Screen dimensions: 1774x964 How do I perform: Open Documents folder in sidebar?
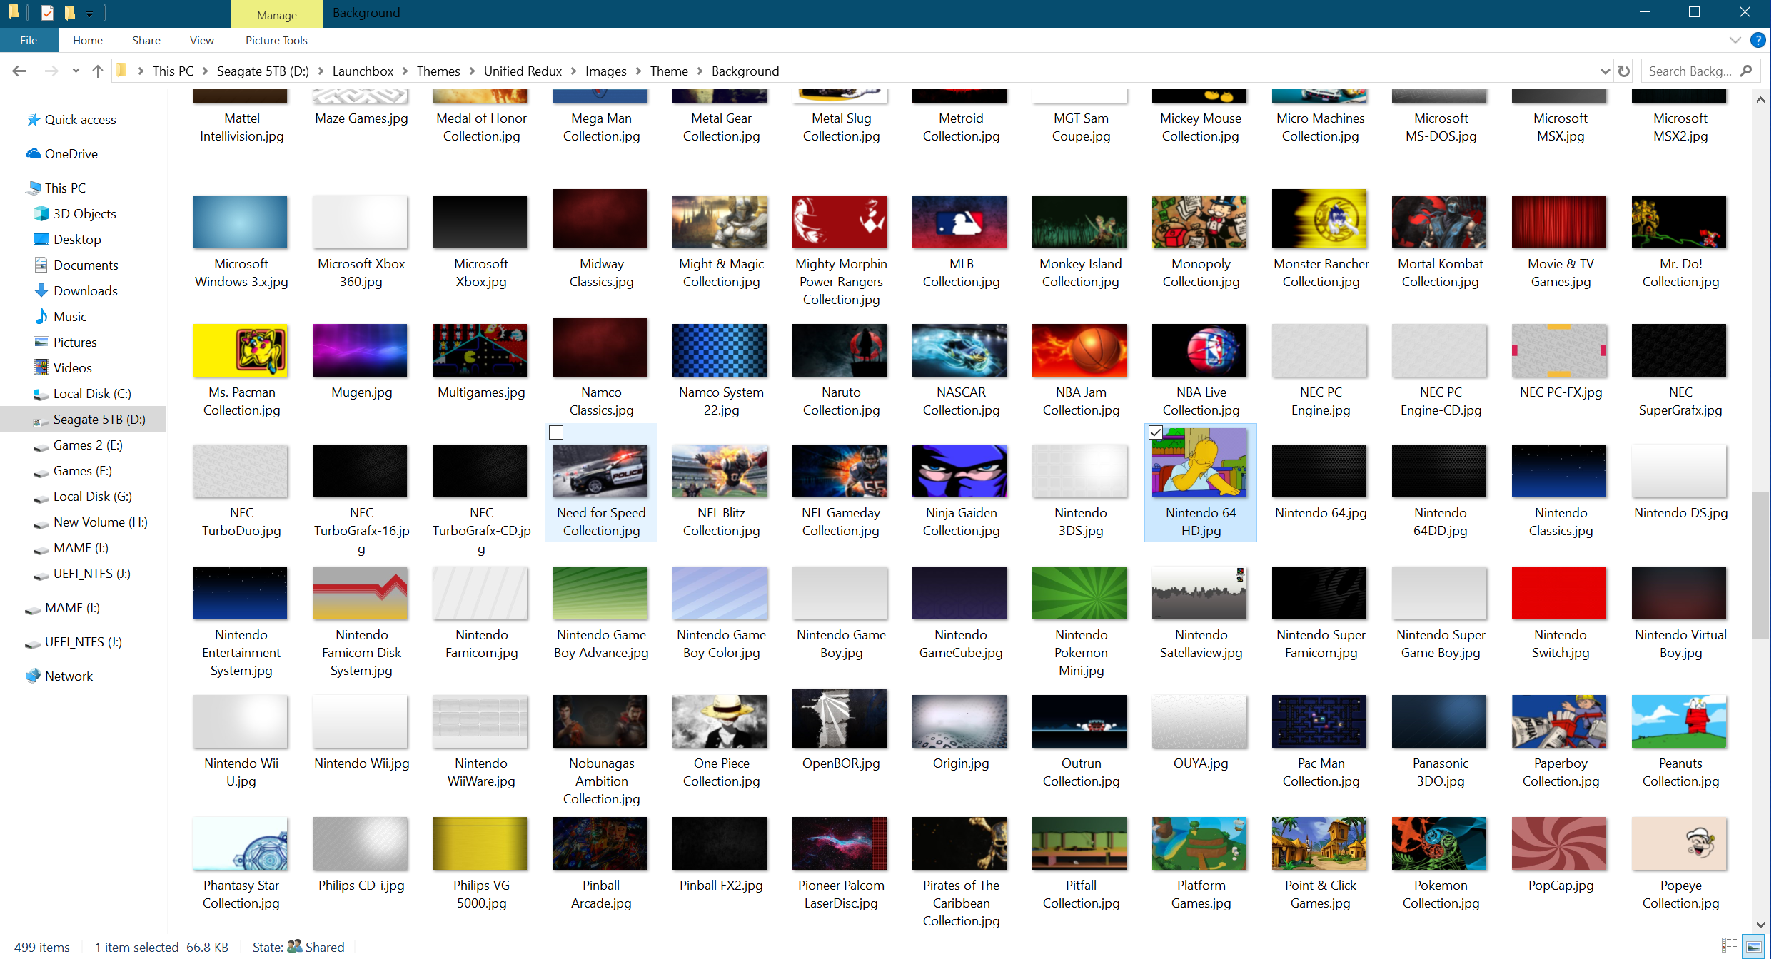tap(86, 265)
